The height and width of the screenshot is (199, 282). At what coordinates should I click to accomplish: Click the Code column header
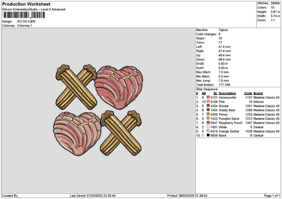(249, 93)
